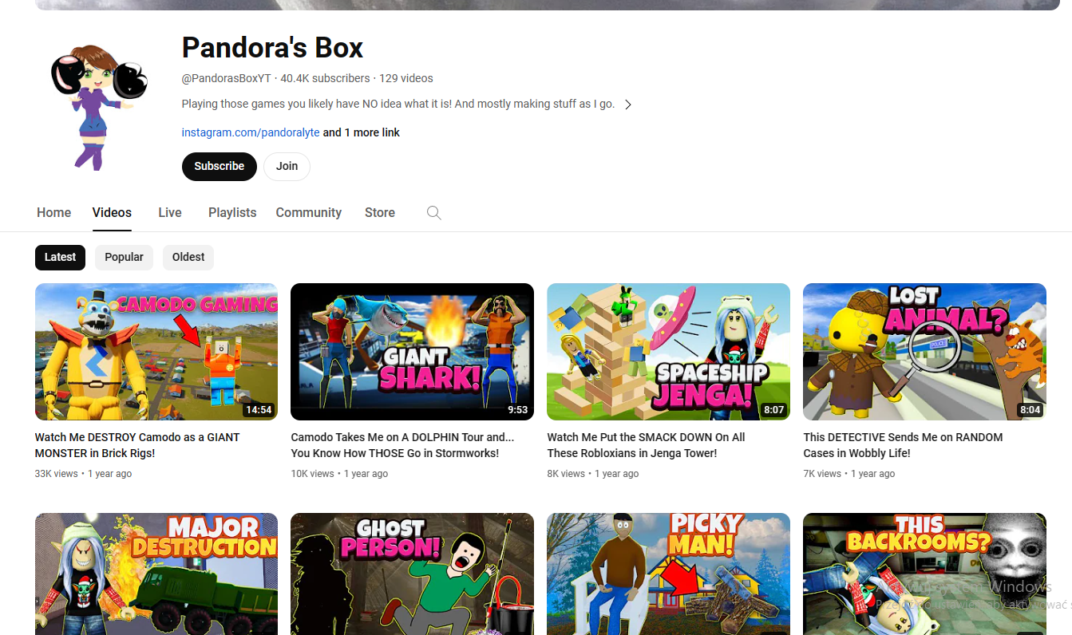Click the Join membership button
This screenshot has height=635, width=1072.
click(x=287, y=167)
